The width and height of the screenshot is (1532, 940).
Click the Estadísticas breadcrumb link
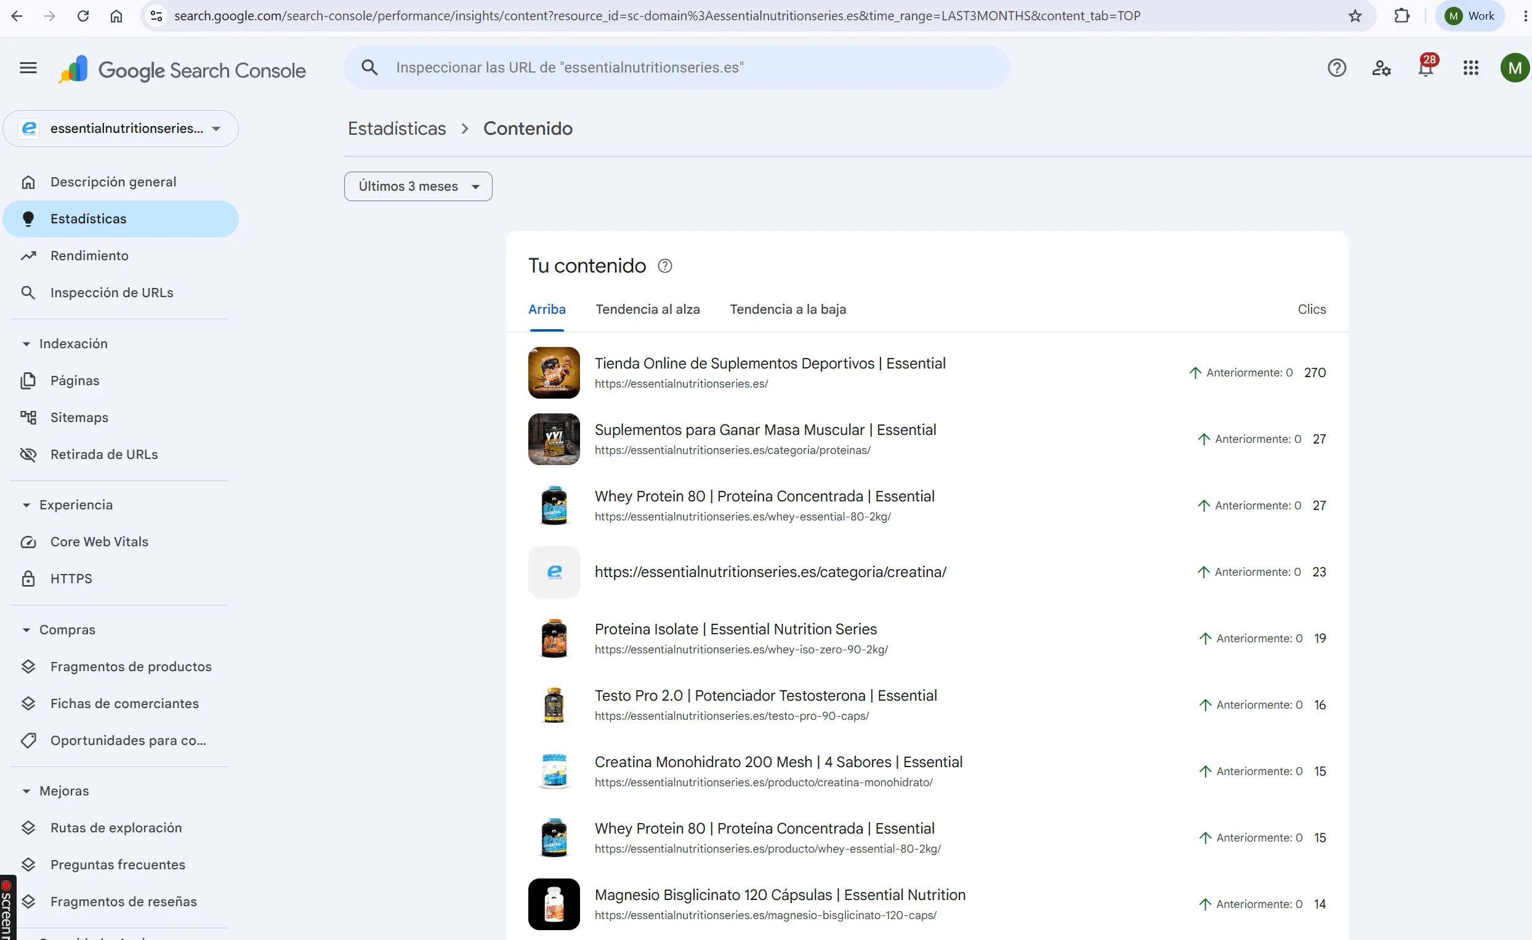(397, 129)
